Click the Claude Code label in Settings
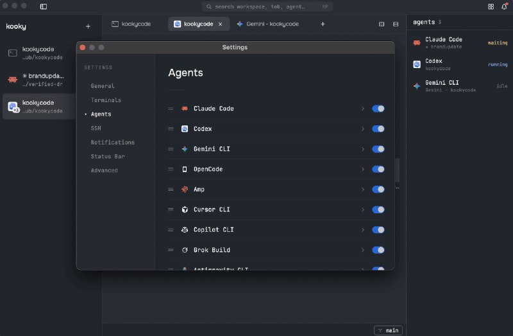The height and width of the screenshot is (336, 513). click(214, 109)
